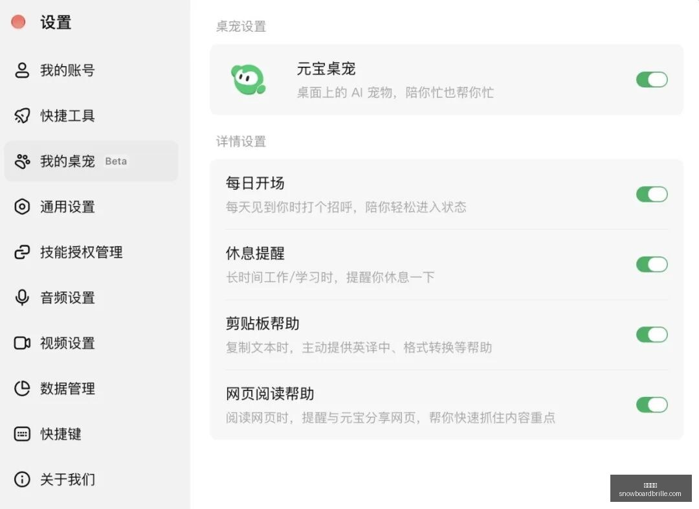Image resolution: width=699 pixels, height=509 pixels.
Task: Click the 桌宠设置 section label
Action: 241,27
